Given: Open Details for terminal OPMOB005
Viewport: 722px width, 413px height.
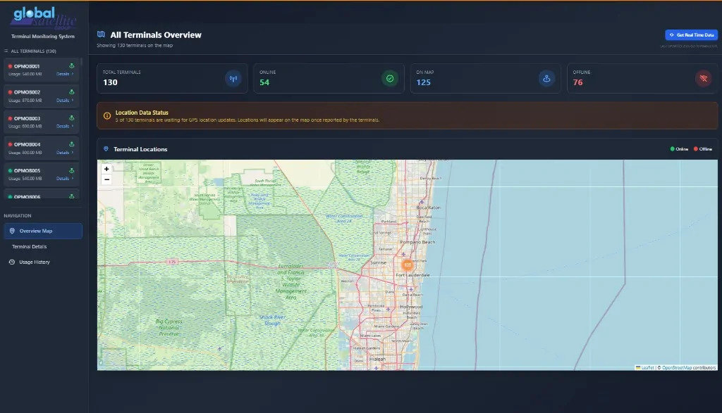Looking at the screenshot, I should (64, 178).
